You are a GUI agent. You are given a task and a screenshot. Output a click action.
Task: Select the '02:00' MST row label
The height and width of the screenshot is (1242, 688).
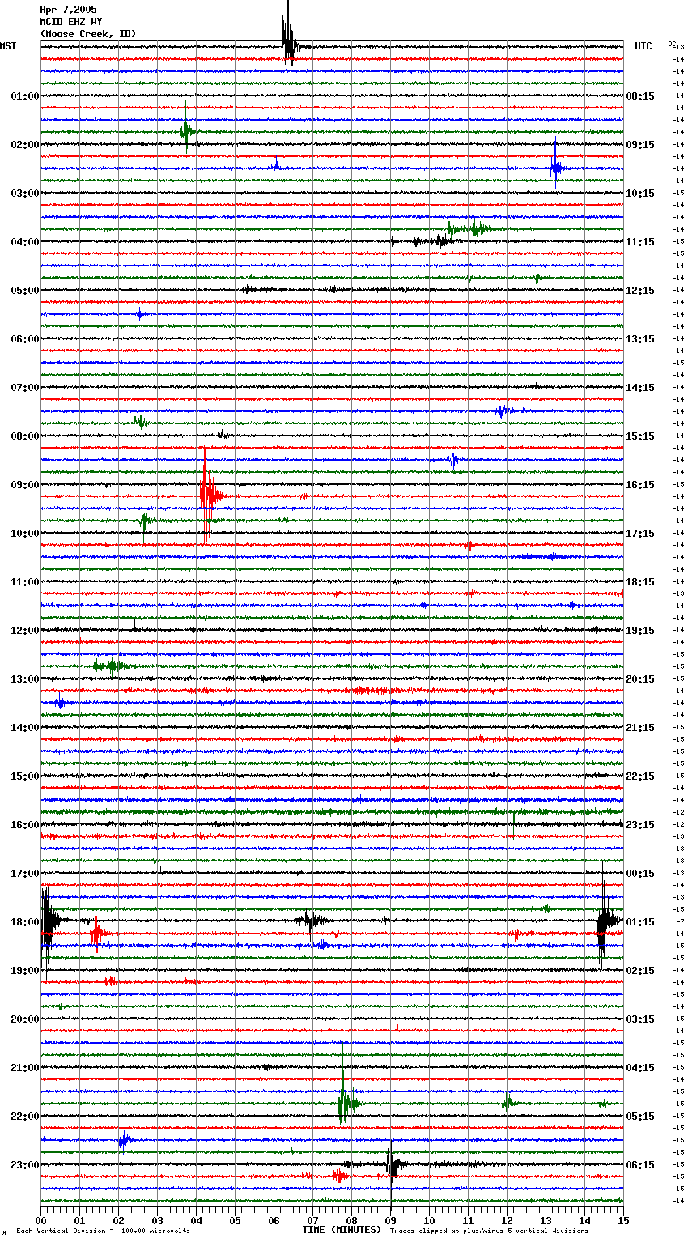tap(25, 145)
